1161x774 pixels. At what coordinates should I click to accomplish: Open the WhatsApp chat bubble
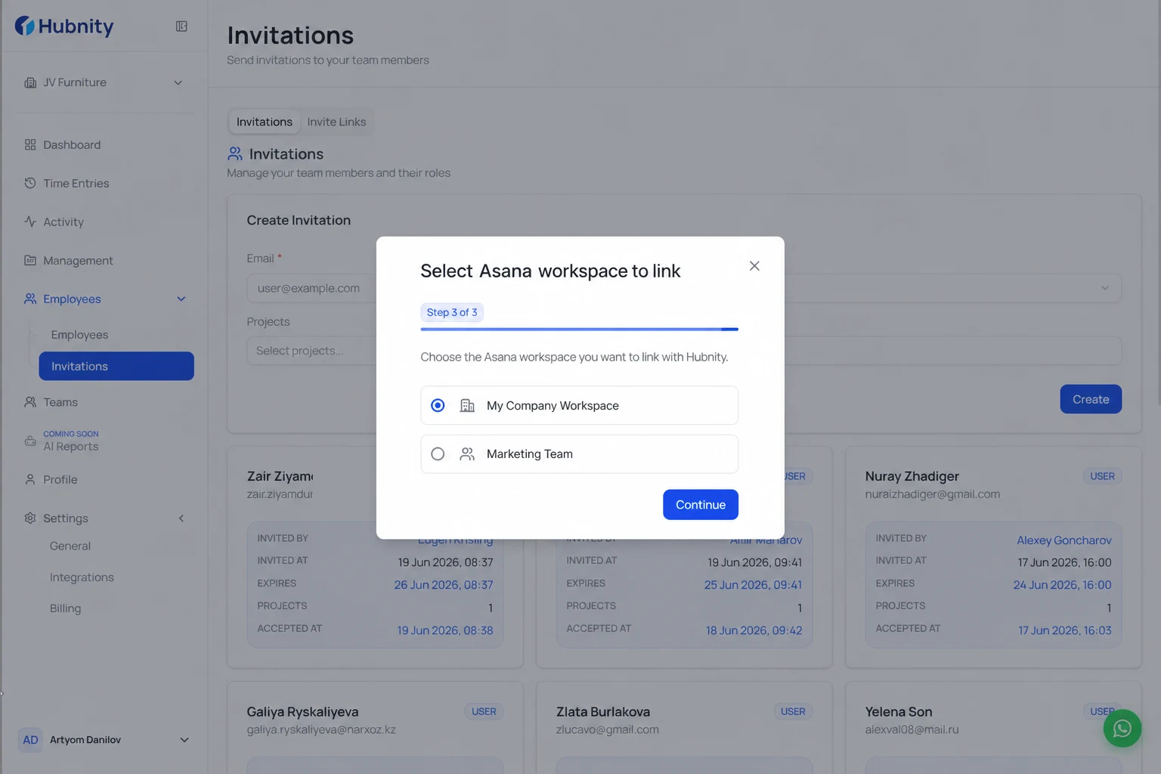1122,728
